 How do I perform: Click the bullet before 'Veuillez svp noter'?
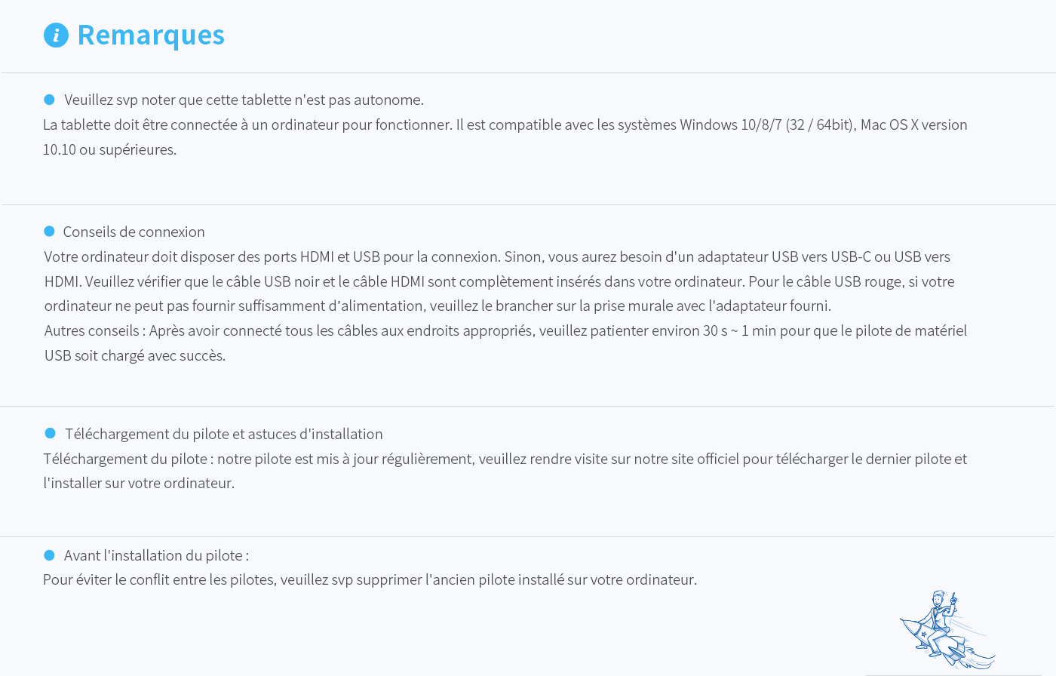click(49, 100)
